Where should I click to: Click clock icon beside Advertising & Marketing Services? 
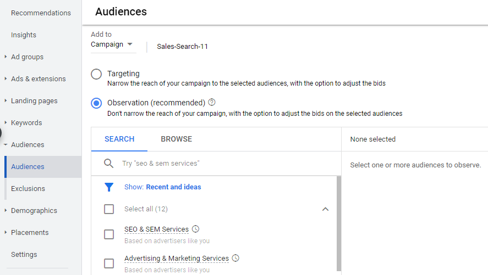tap(235, 258)
